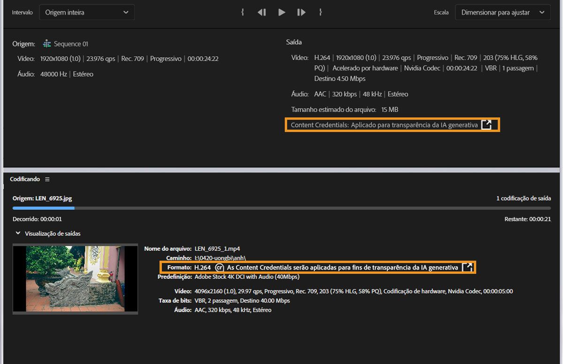Set the out point bracket
The height and width of the screenshot is (364, 563).
tap(320, 12)
